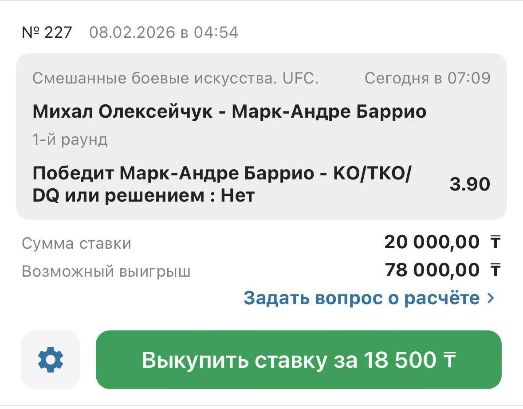Screen dimensions: 523x409
Task: Open bet settings gear icon
Action: [x=51, y=360]
